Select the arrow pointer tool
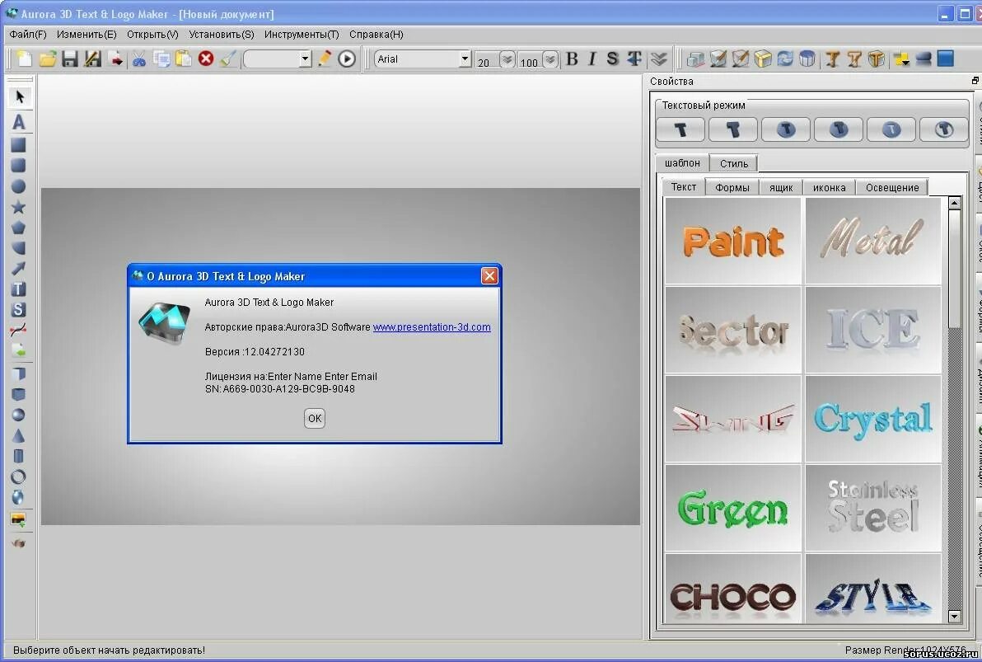Image resolution: width=982 pixels, height=662 pixels. pos(20,96)
